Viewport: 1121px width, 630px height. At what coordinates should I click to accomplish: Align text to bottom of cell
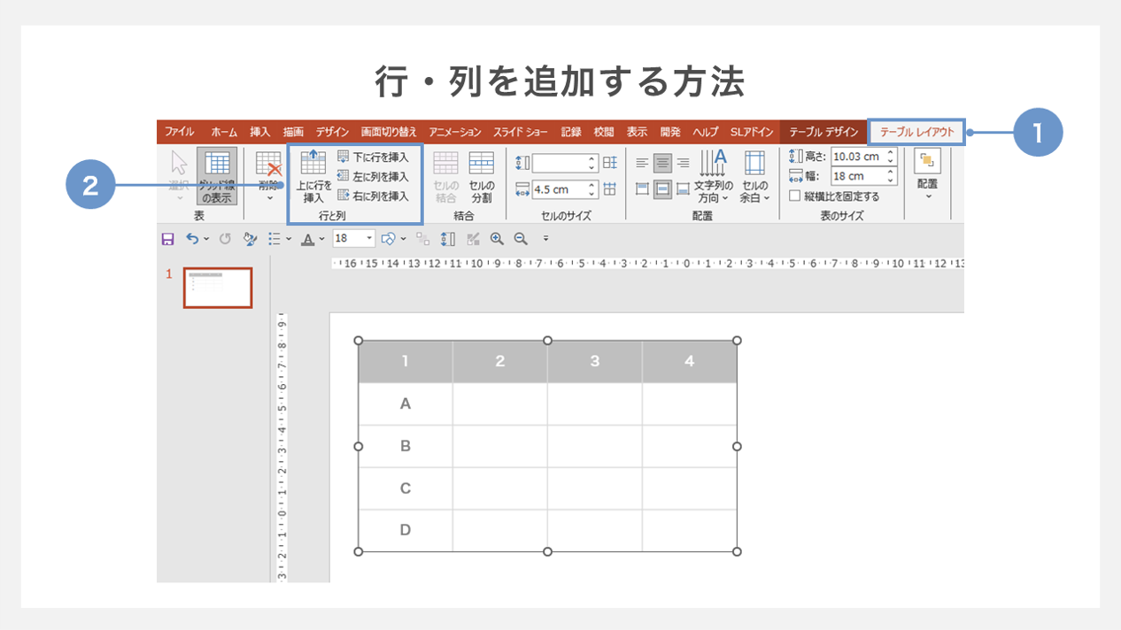click(683, 188)
